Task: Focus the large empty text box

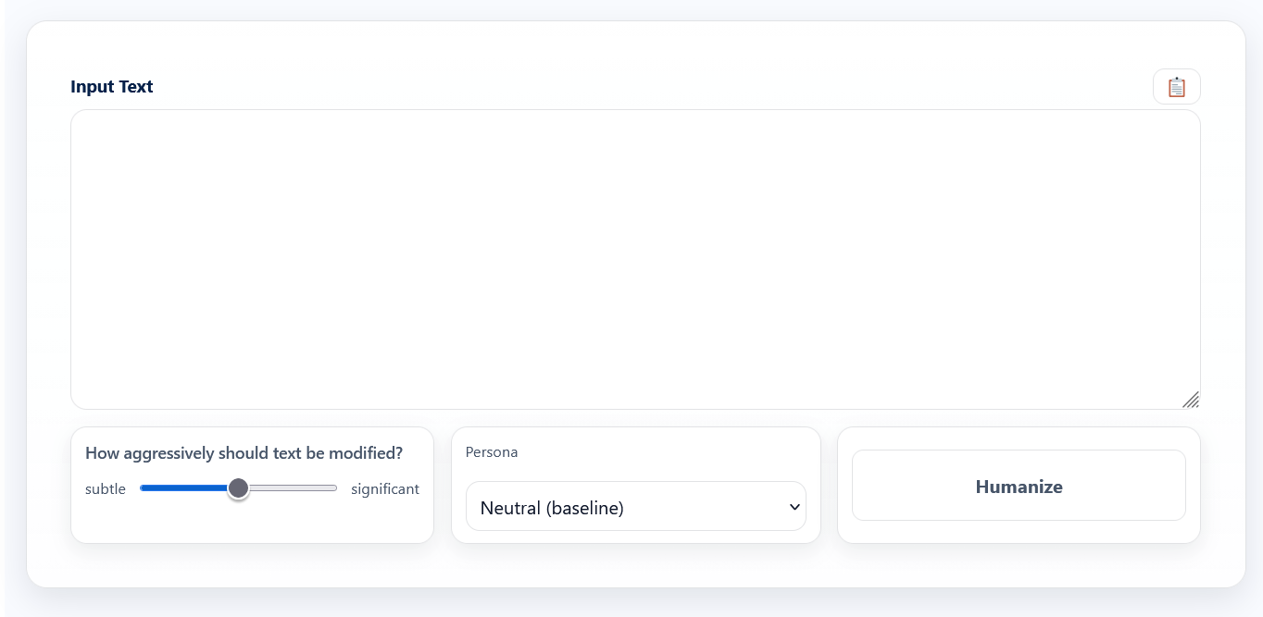Action: [635, 259]
